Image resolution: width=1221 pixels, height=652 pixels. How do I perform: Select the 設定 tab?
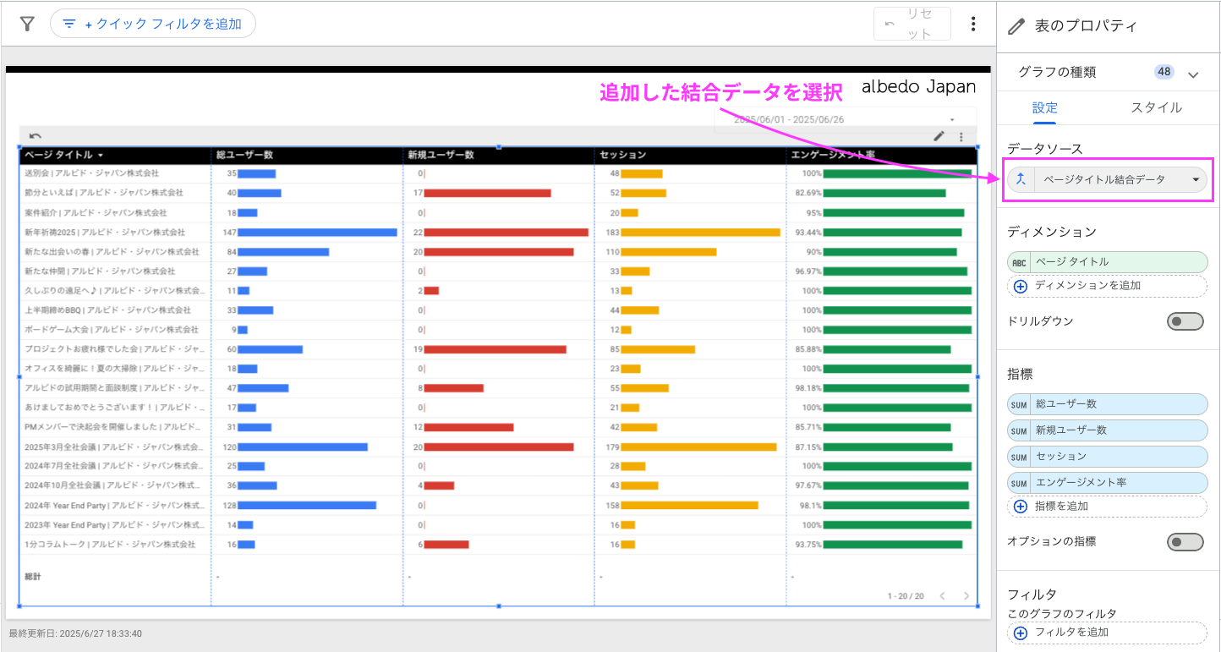tap(1045, 108)
